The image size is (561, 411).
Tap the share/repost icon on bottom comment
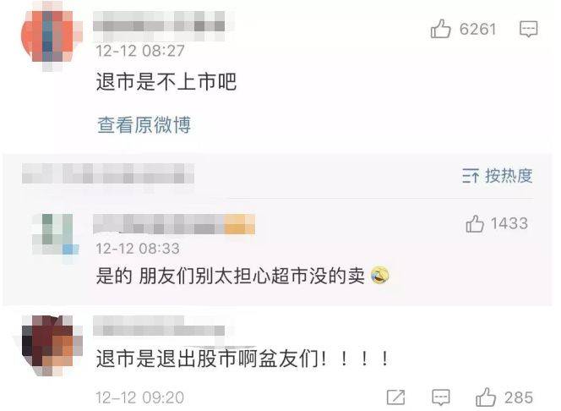(395, 397)
